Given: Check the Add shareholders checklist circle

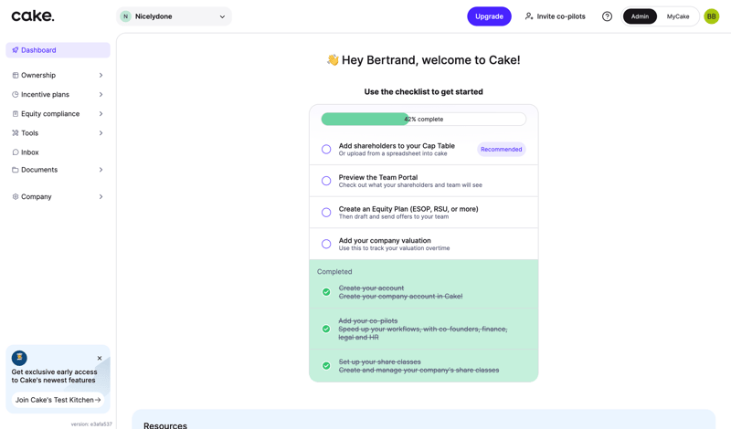Looking at the screenshot, I should [x=326, y=150].
